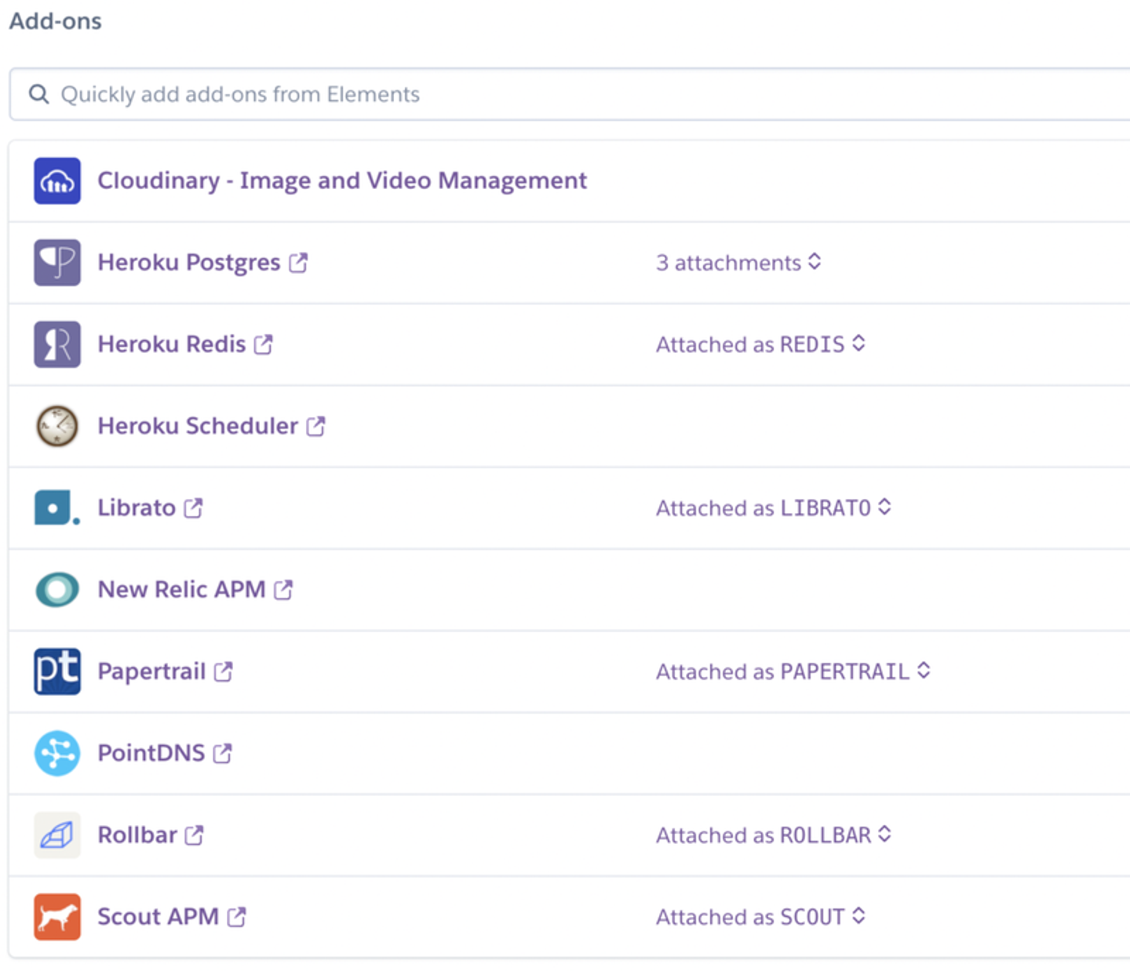The image size is (1130, 971).
Task: Click the PointDNS blue network icon
Action: pos(57,753)
